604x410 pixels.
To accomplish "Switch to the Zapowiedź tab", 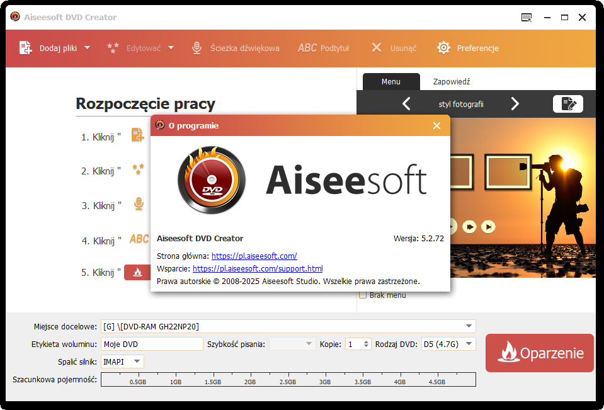I will click(x=452, y=82).
